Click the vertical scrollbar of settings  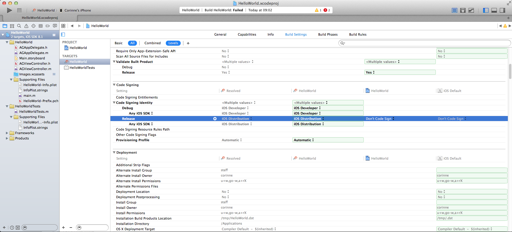coord(510,71)
